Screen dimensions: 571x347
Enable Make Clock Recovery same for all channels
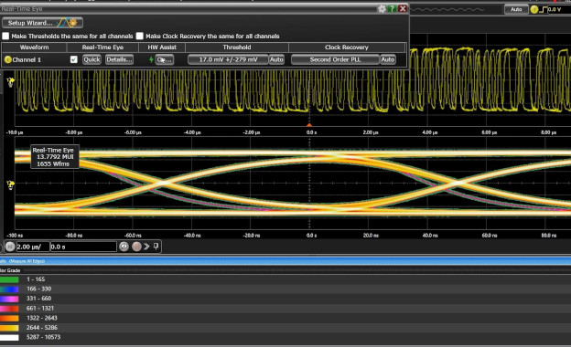coord(140,36)
